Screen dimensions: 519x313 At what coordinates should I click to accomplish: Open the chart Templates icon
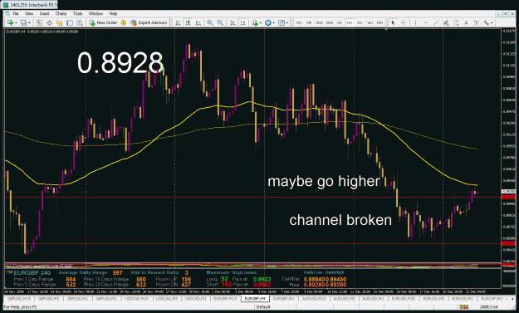click(282, 22)
